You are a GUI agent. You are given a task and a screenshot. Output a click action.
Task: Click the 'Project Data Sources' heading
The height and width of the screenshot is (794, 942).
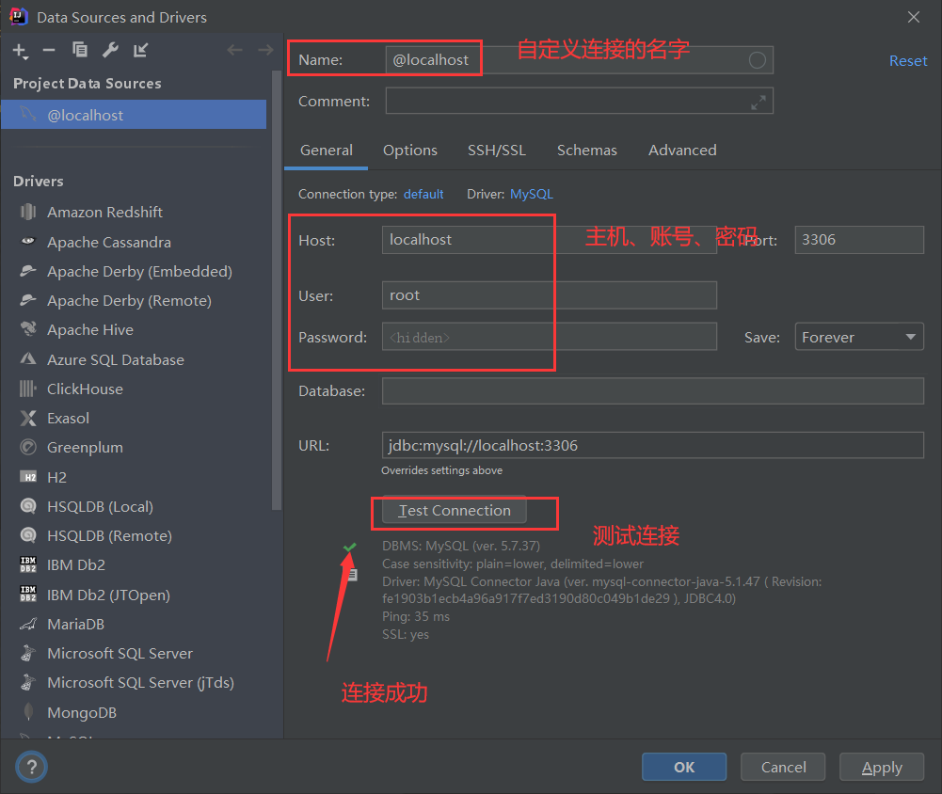pyautogui.click(x=88, y=84)
